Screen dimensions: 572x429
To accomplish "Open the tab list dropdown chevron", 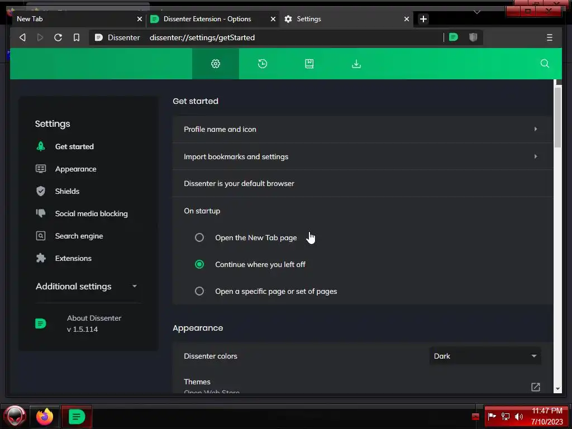I will click(477, 12).
